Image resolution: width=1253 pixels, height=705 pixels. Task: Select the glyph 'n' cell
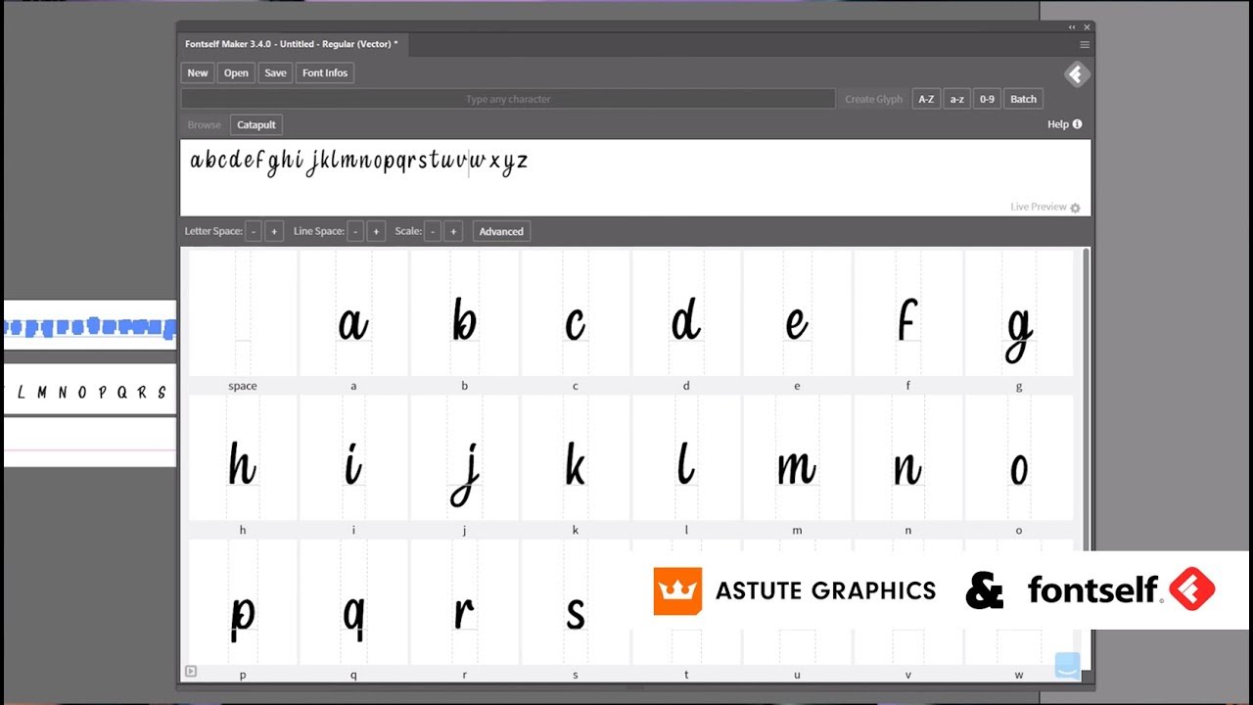click(907, 458)
